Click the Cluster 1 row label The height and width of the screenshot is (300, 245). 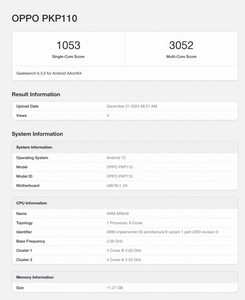click(24, 251)
